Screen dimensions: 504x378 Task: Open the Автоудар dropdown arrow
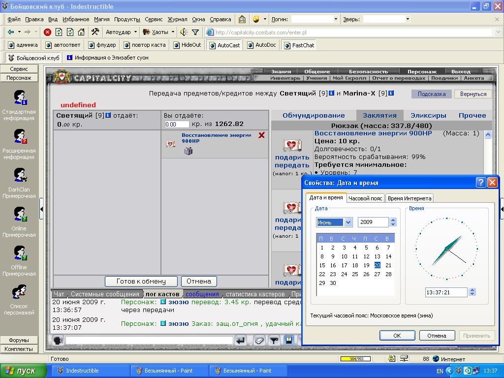[x=135, y=32]
